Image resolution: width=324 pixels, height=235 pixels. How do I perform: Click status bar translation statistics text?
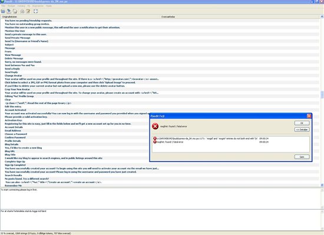(35, 233)
